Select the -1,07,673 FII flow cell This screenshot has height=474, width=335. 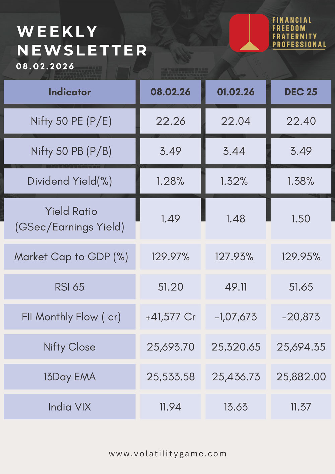click(236, 317)
